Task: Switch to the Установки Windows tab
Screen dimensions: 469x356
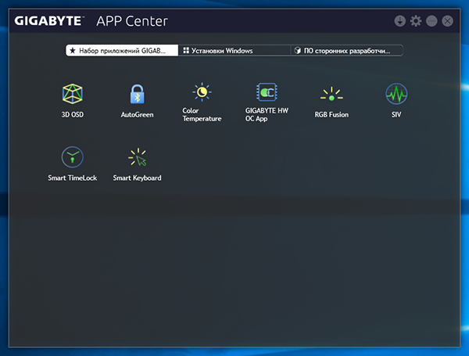Action: click(x=233, y=50)
